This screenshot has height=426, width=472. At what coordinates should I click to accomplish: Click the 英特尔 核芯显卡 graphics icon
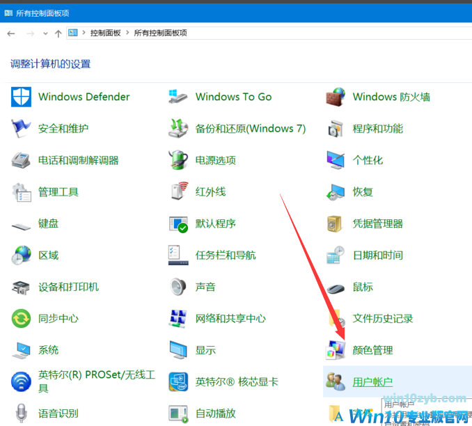[x=178, y=381]
